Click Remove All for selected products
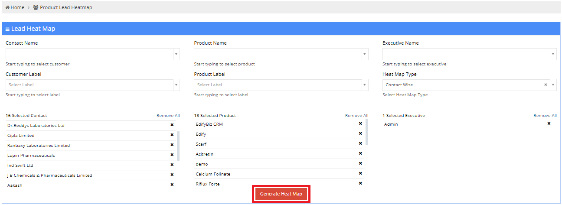Viewport: 562px width, 205px height. pos(356,116)
